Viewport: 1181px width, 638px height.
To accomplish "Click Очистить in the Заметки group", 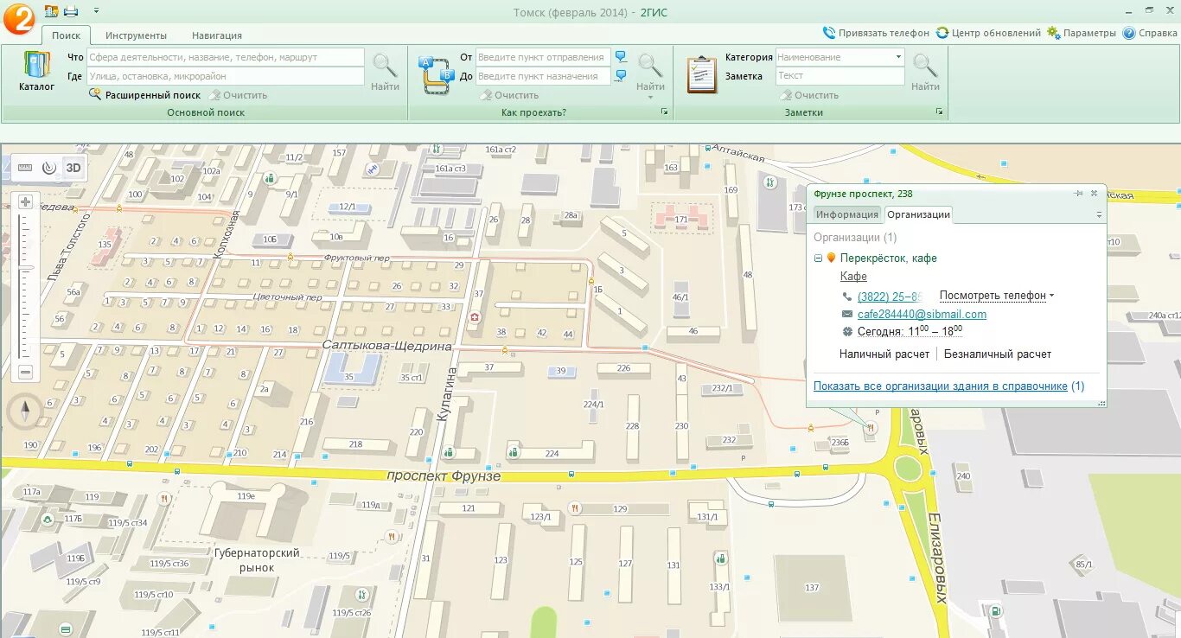I will [x=809, y=95].
